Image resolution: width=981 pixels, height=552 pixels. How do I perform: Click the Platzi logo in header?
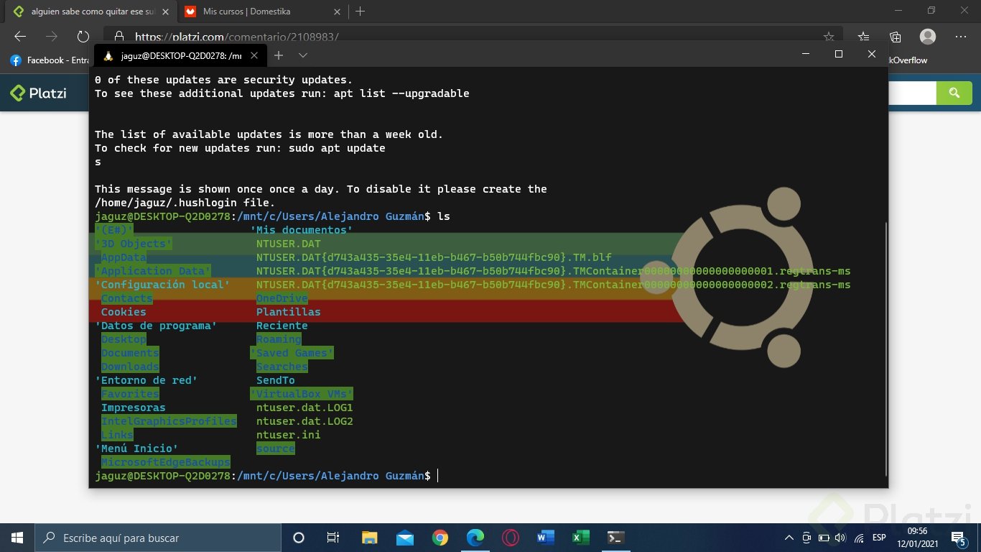(x=38, y=92)
